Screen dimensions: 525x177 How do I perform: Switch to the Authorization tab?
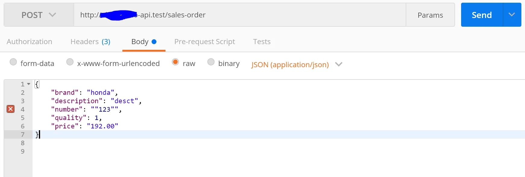tap(30, 42)
